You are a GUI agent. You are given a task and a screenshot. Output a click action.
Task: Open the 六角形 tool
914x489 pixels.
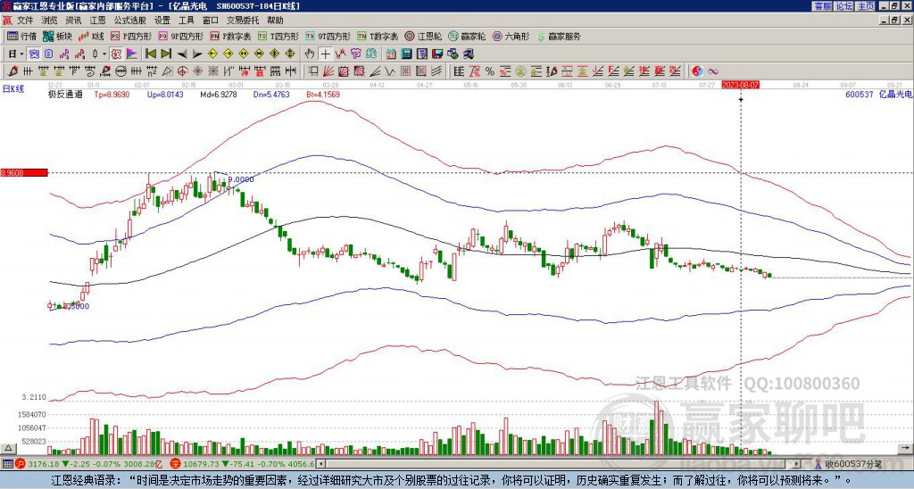coord(511,36)
